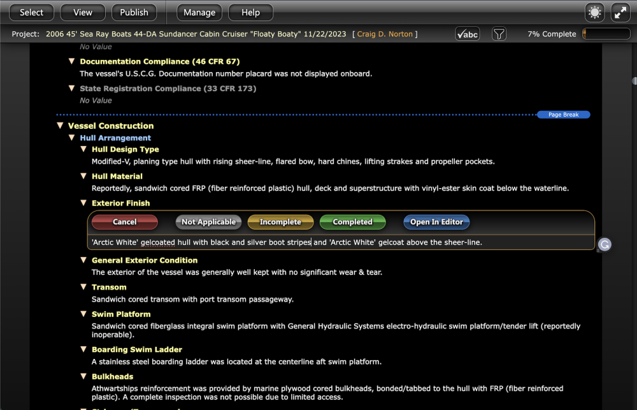Collapse the Vessel Construction section
Viewport: 637px width, 410px height.
pos(60,126)
